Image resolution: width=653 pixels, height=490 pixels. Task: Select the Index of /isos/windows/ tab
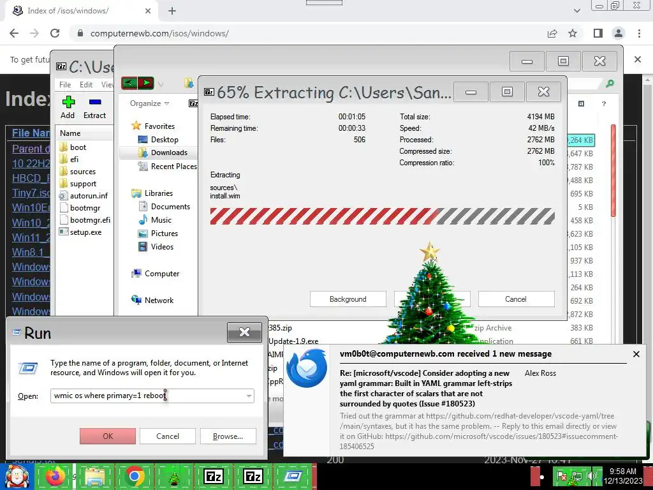[81, 11]
